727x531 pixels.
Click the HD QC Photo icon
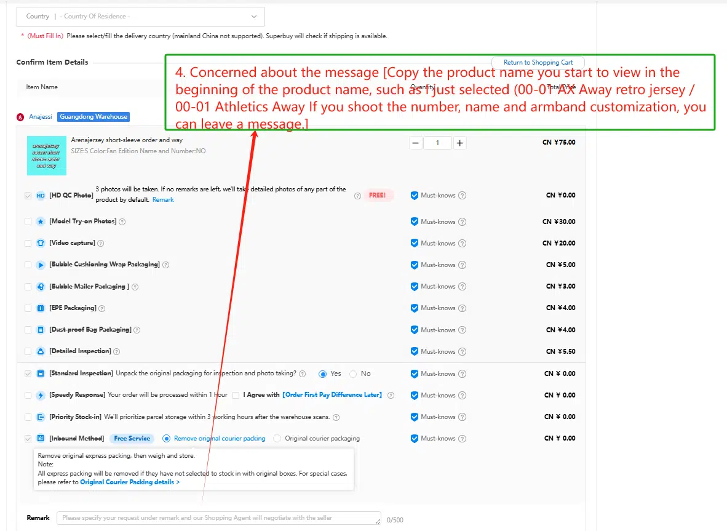pos(41,195)
